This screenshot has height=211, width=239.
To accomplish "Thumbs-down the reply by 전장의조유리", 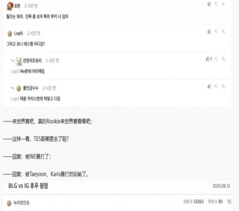I will pyautogui.click(x=216, y=59).
